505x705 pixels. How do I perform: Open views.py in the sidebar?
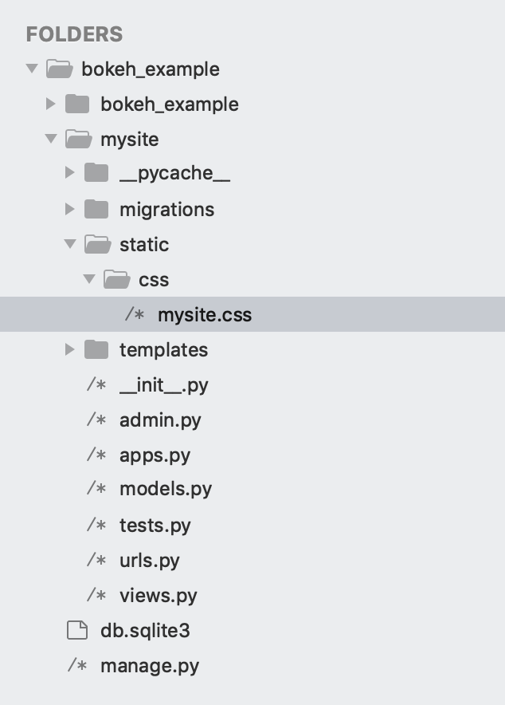click(x=158, y=596)
